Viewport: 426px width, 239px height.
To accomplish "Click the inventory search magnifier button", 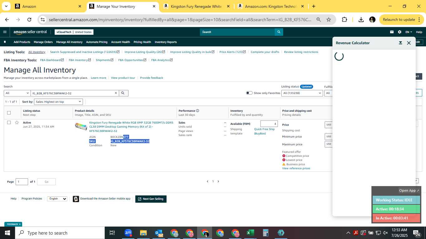I will 123,93.
